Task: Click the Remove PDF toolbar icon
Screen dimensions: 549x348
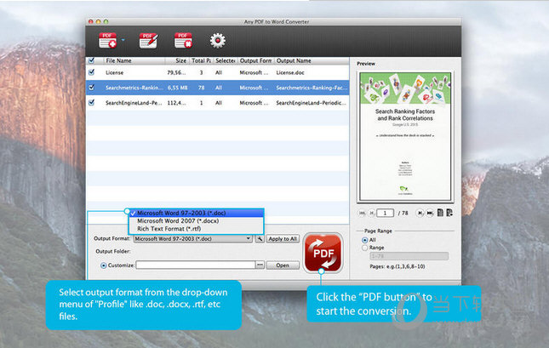Action: tap(184, 40)
